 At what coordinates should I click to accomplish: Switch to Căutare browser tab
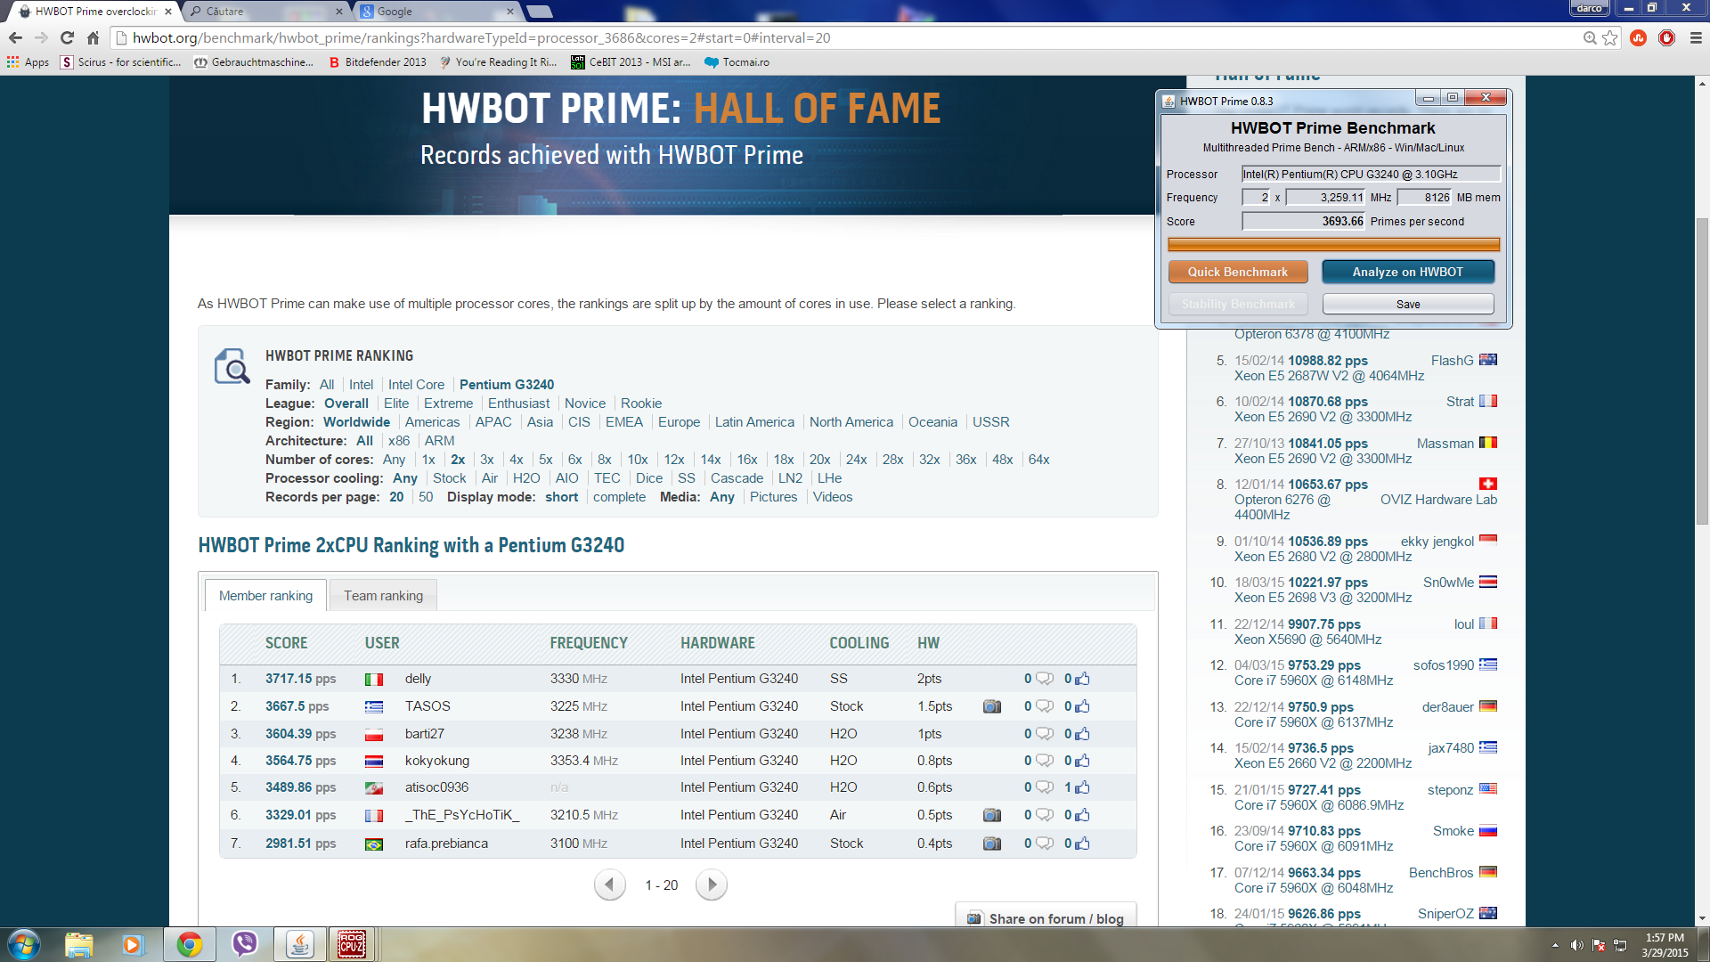pyautogui.click(x=265, y=12)
